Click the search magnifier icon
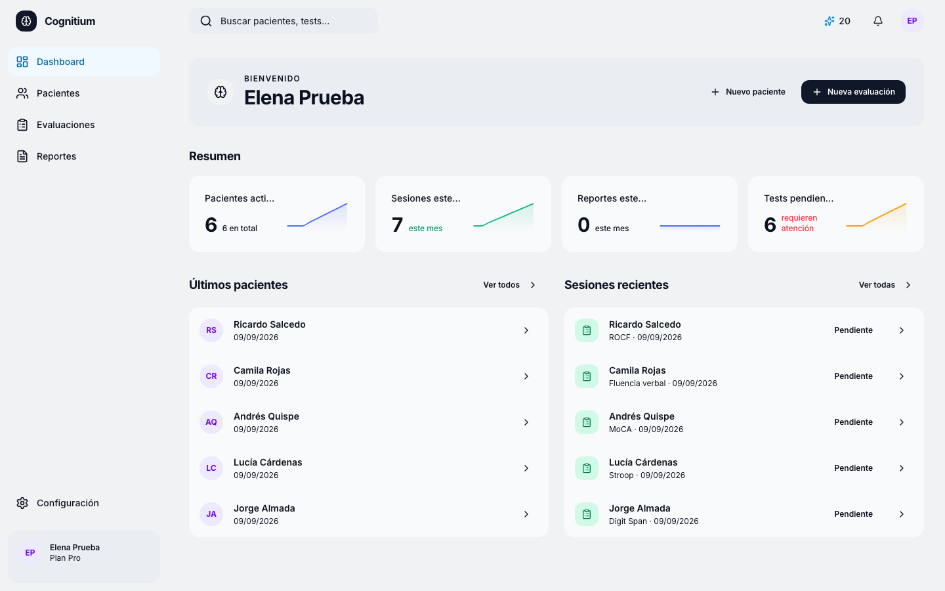 point(206,21)
